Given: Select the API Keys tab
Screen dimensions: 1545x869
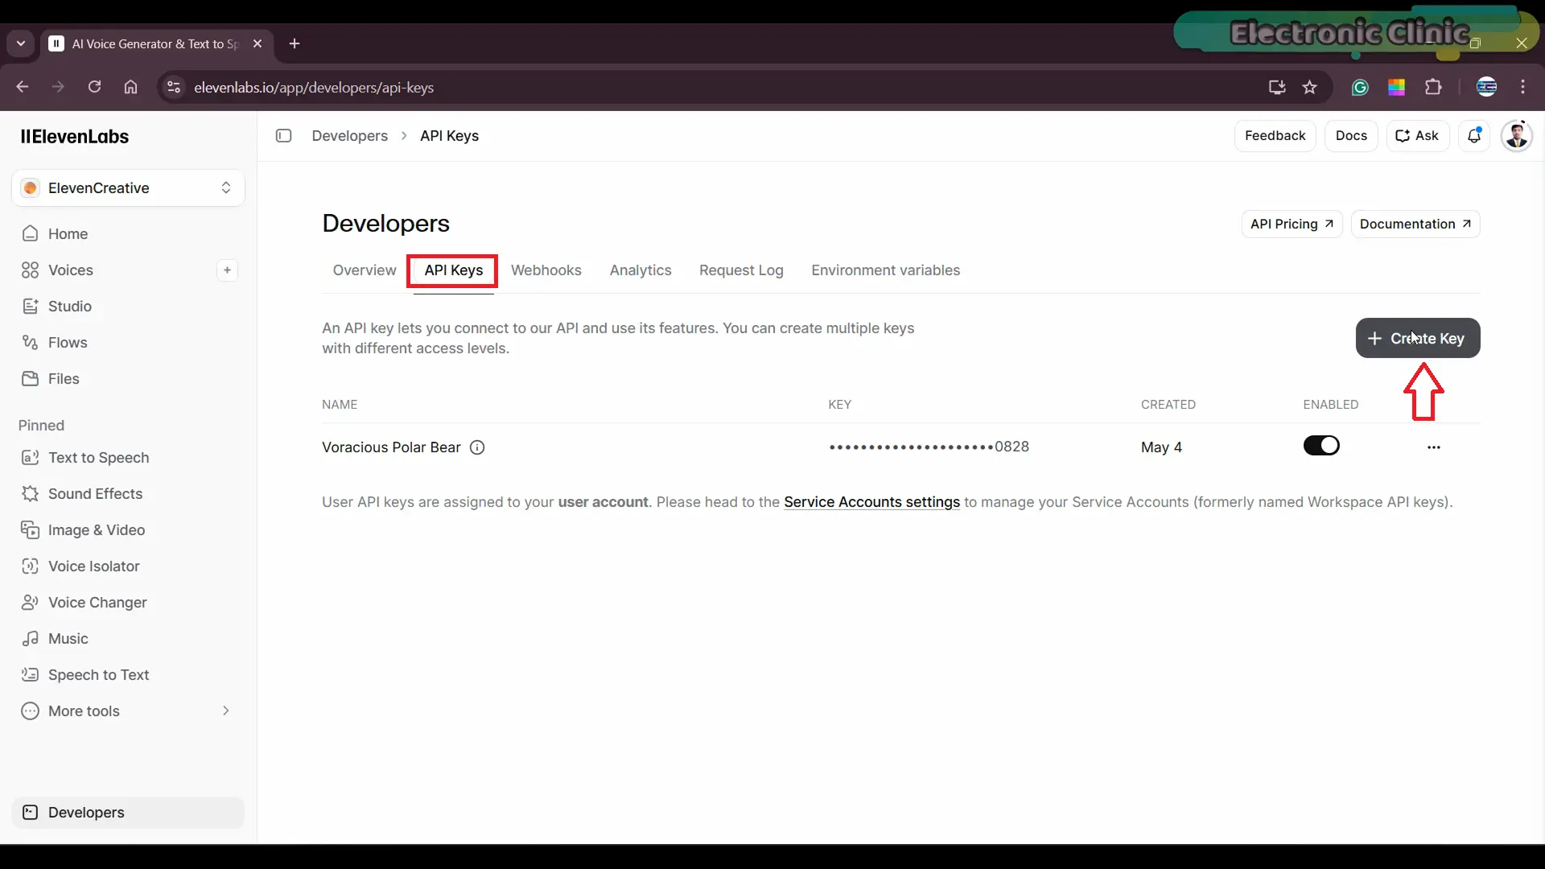Looking at the screenshot, I should point(454,270).
